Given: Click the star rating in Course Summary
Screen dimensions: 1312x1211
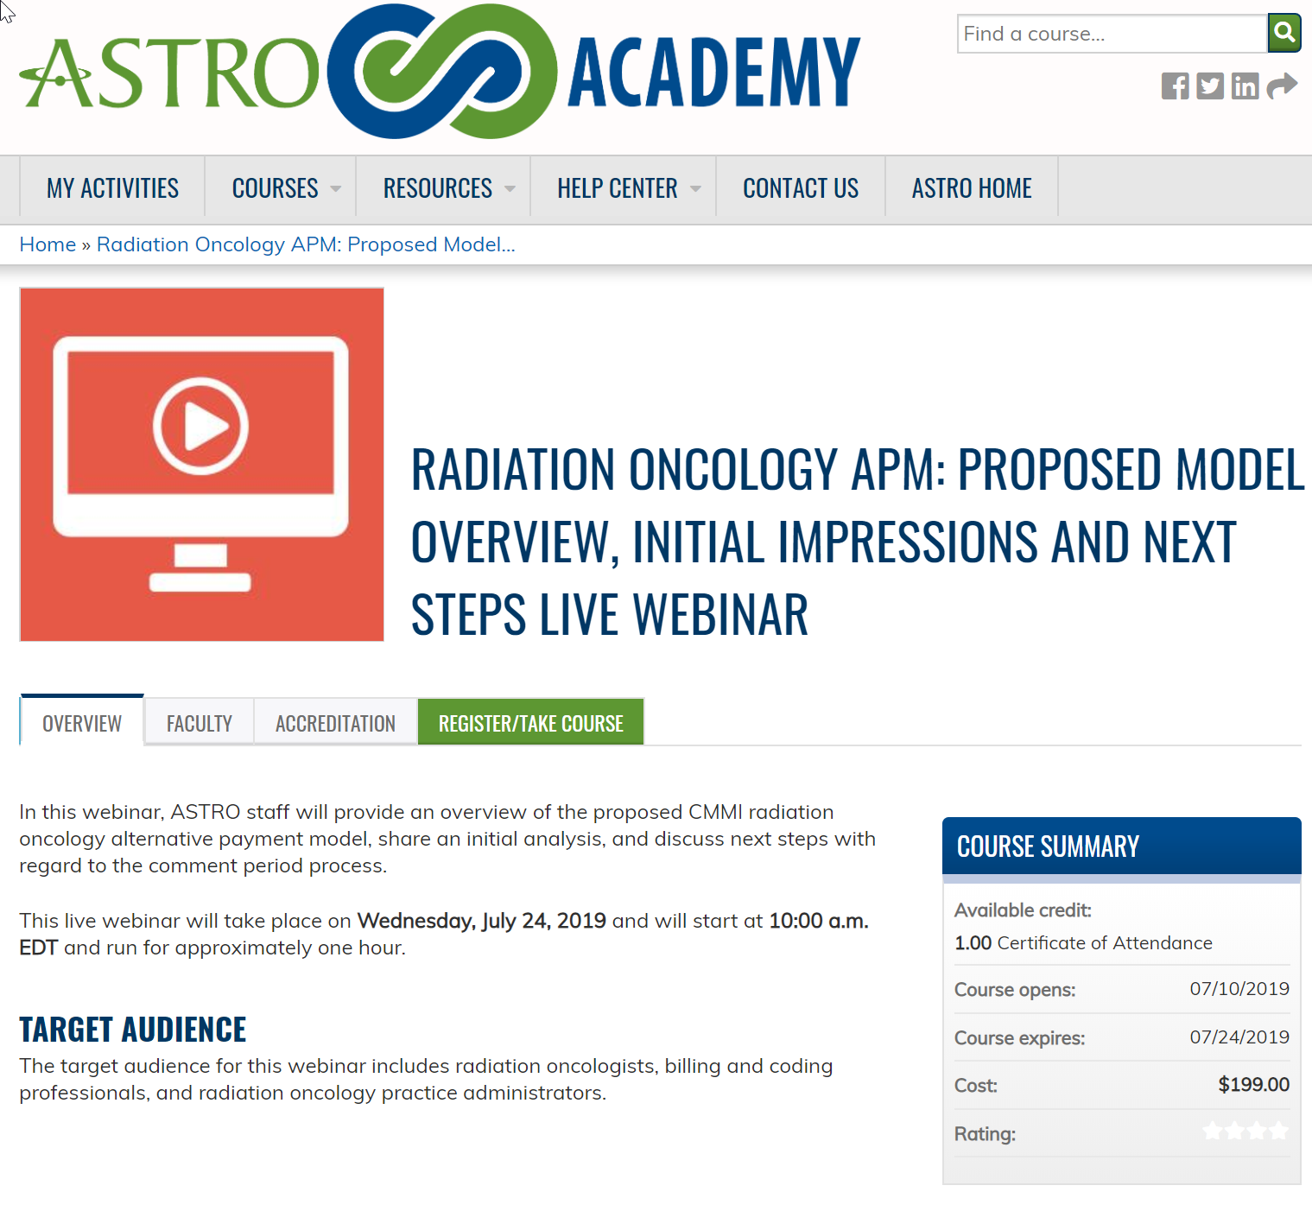Looking at the screenshot, I should point(1245,1131).
